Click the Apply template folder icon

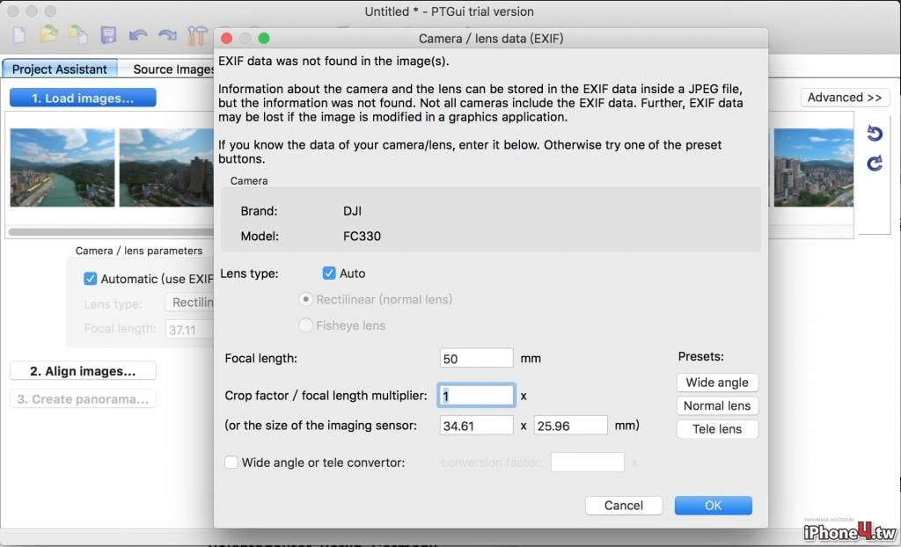pos(77,35)
